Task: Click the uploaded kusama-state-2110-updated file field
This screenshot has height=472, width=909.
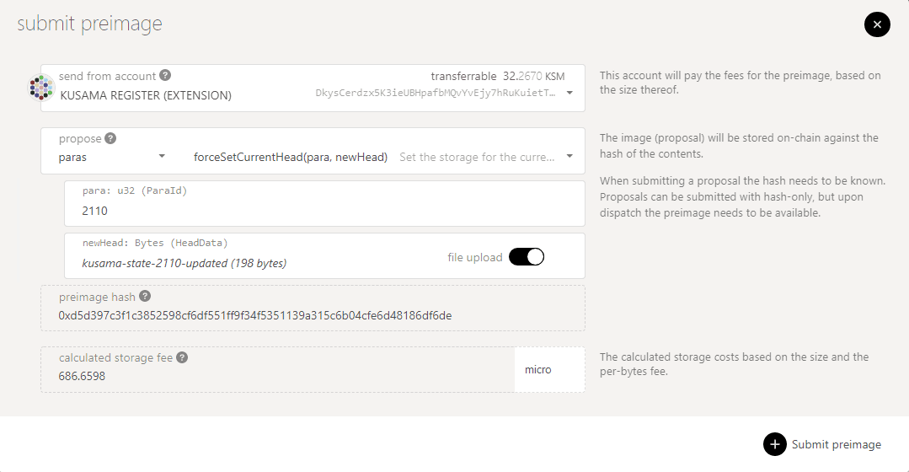Action: click(x=184, y=263)
